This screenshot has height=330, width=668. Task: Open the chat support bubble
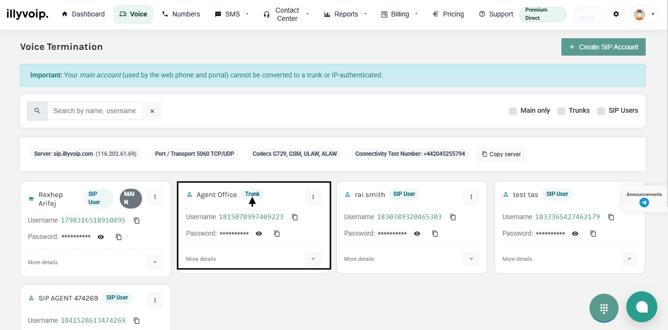coord(641,307)
